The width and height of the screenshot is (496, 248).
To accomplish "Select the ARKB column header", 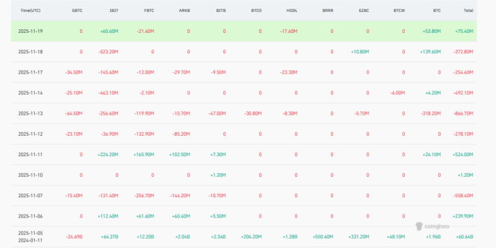I will coord(185,11).
